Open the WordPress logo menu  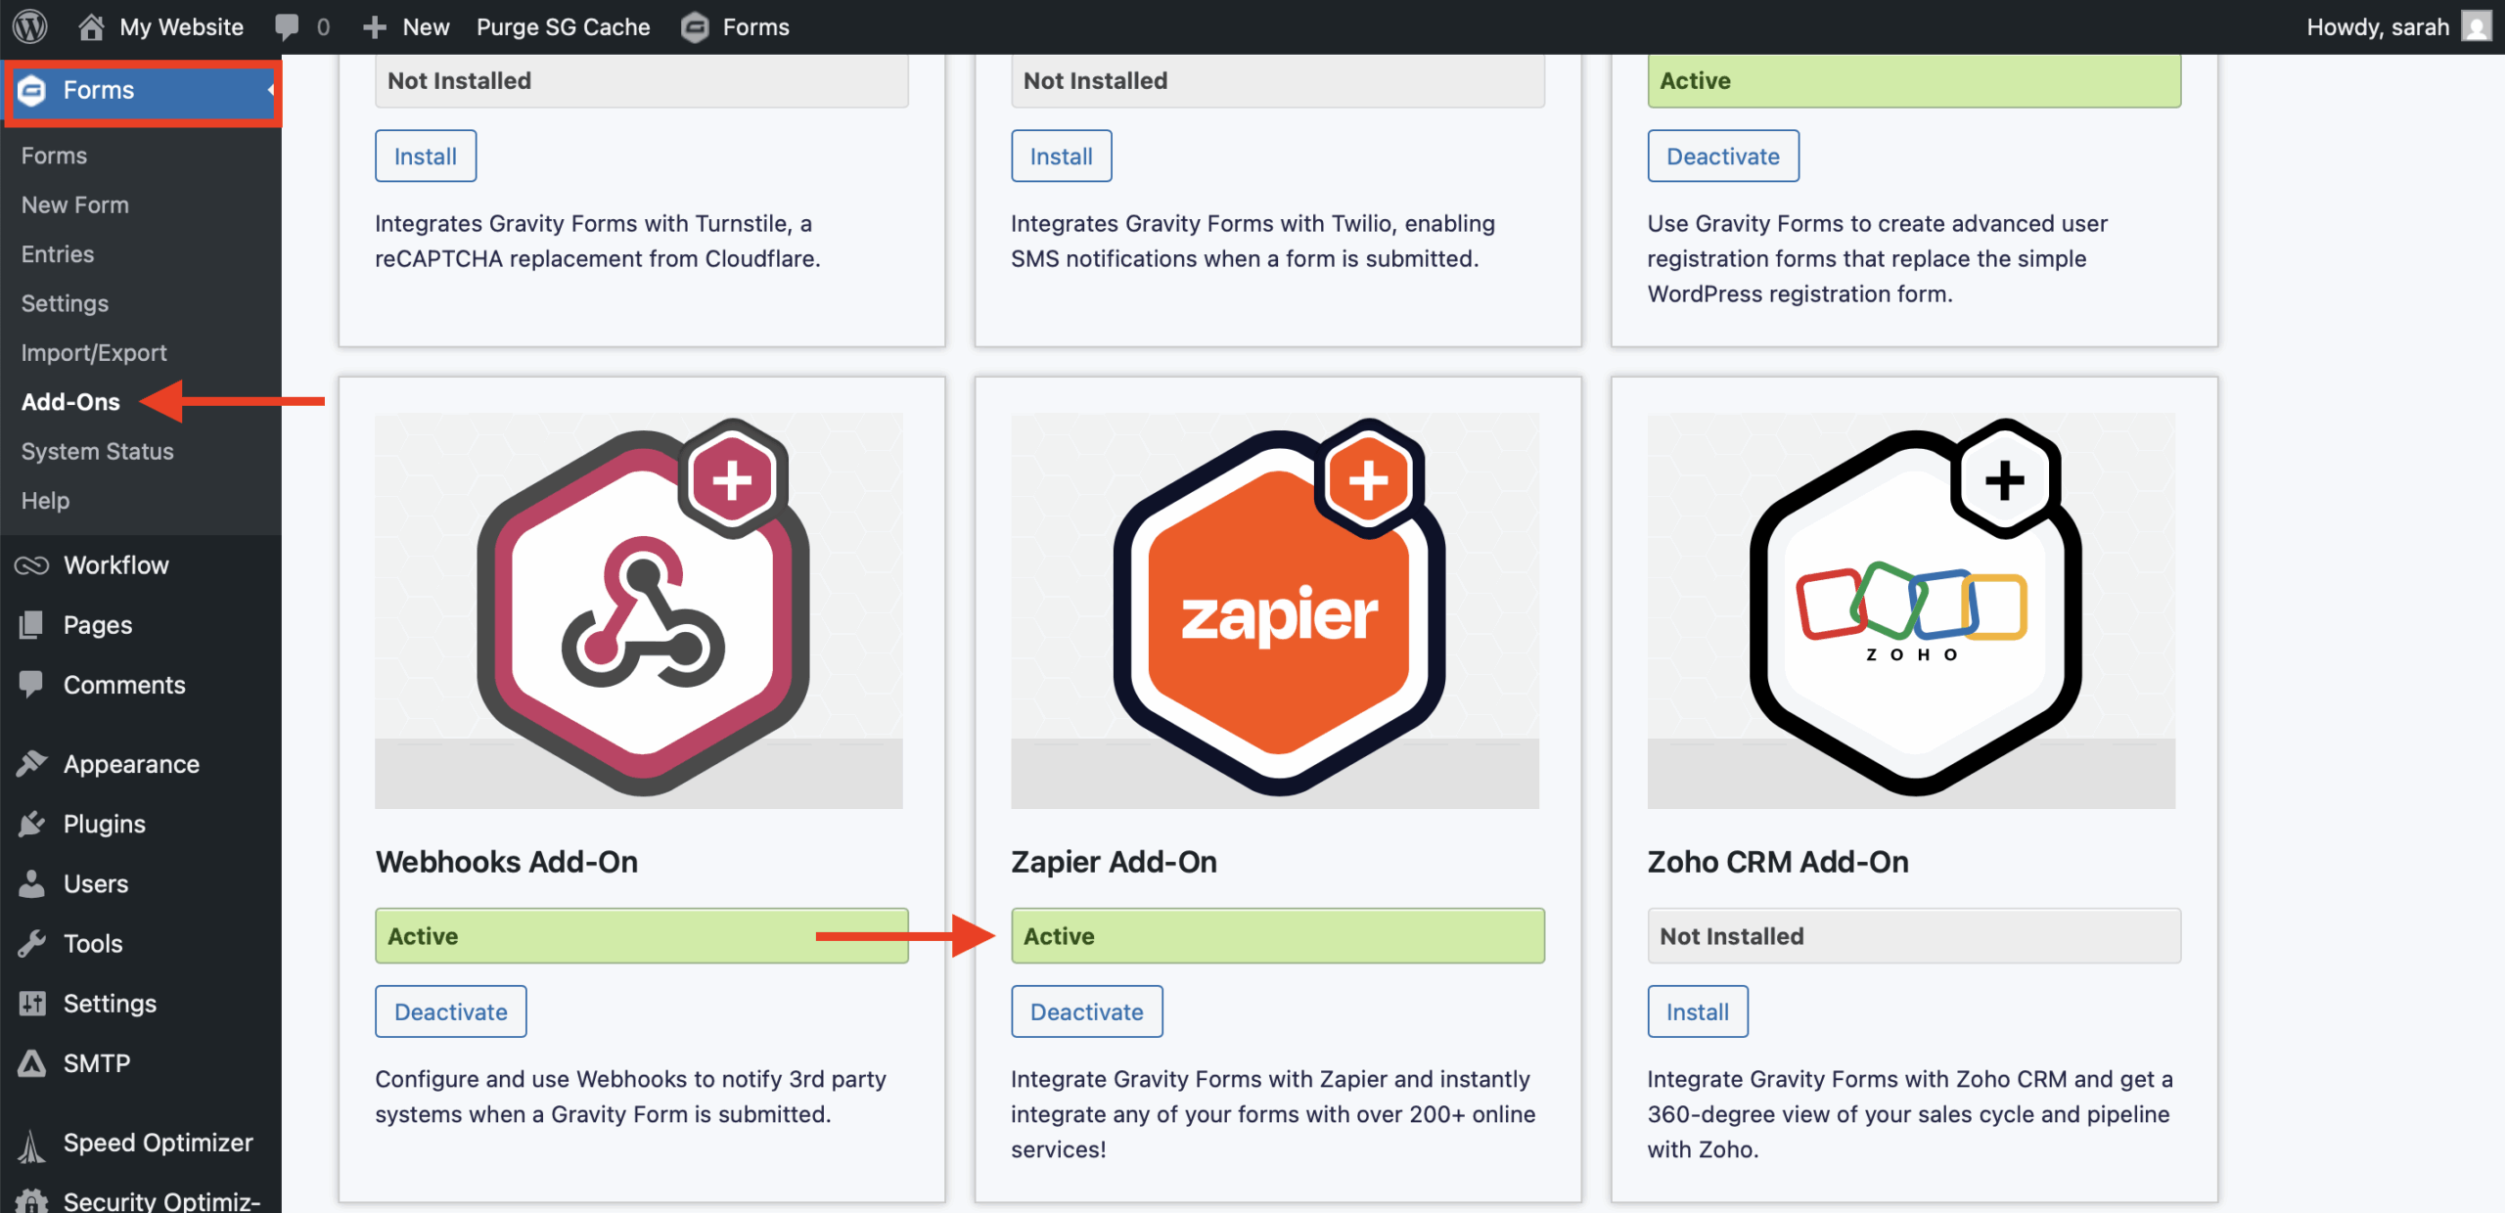click(x=28, y=26)
